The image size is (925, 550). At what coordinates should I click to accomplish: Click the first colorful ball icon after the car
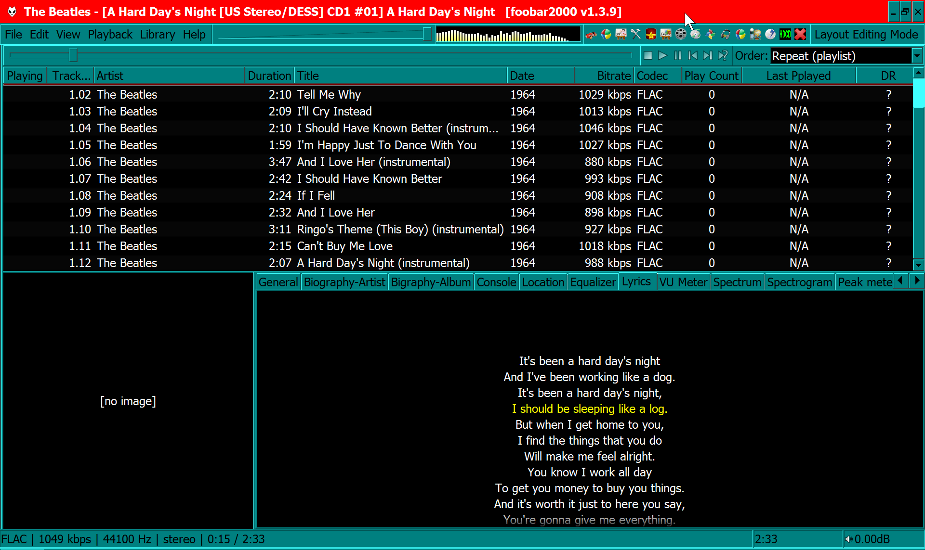pos(606,34)
